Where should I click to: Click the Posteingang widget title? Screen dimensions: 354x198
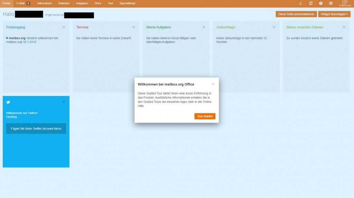click(x=16, y=27)
